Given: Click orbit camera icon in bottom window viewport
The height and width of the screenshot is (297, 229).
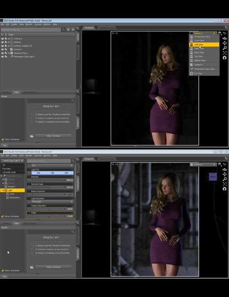Looking at the screenshot, I should click(224, 170).
